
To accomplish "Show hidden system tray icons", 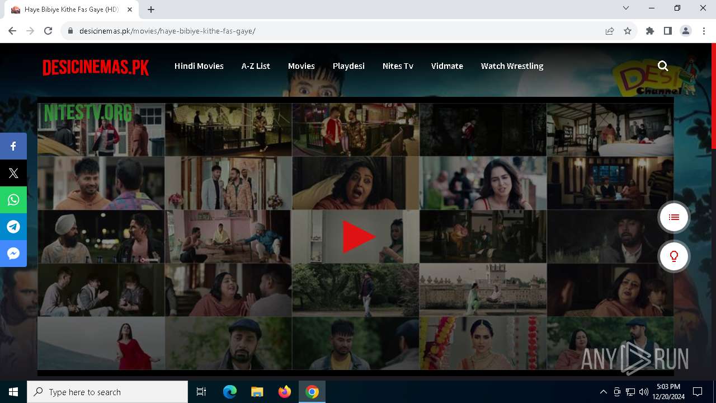I will pyautogui.click(x=603, y=392).
